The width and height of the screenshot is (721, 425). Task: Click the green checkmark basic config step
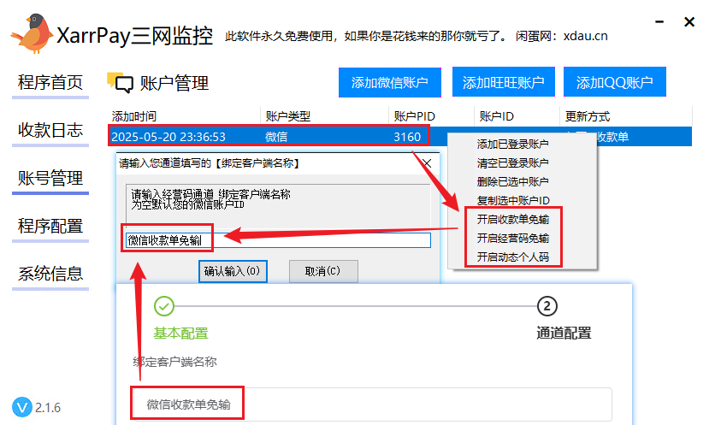[x=164, y=306]
